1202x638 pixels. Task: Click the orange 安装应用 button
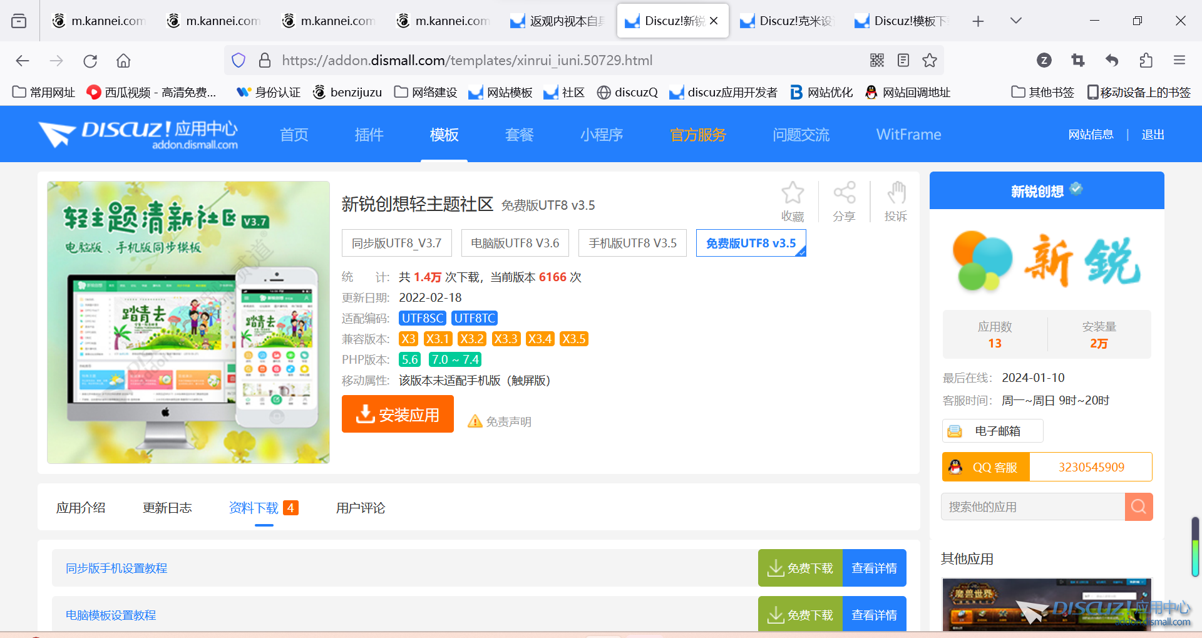(398, 414)
